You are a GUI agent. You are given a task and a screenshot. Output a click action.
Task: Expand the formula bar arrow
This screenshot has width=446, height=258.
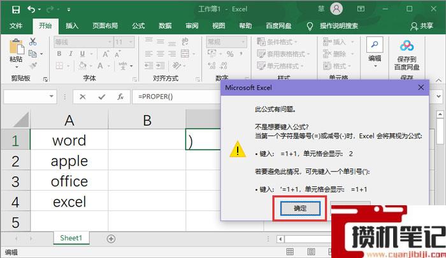coord(438,97)
